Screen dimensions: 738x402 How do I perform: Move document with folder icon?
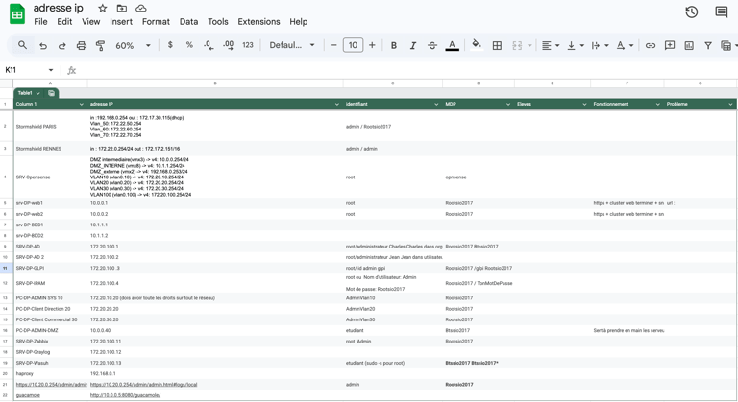pos(121,8)
